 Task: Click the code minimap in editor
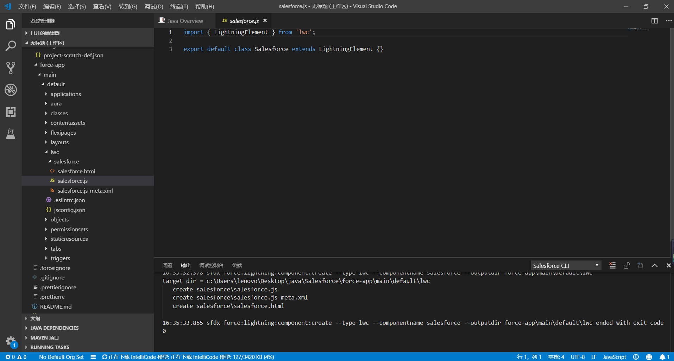[x=638, y=29]
